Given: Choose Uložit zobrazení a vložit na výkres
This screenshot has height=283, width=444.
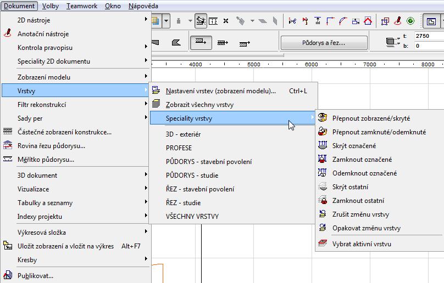Looking at the screenshot, I should point(75,246).
